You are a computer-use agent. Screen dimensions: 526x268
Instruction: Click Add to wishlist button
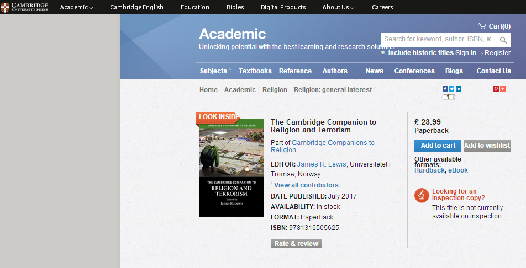[x=487, y=146]
